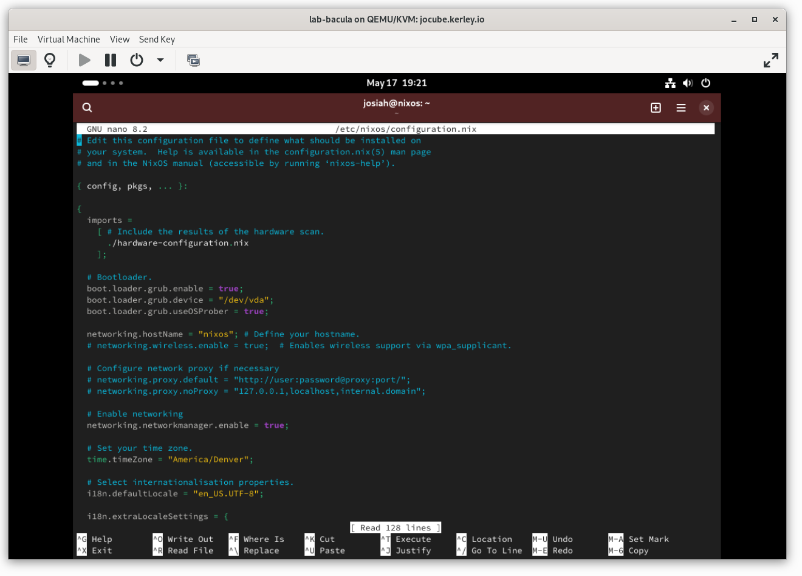Click the ./hardware-configuration.nix import line
Viewport: 802px width, 576px height.
tap(178, 243)
